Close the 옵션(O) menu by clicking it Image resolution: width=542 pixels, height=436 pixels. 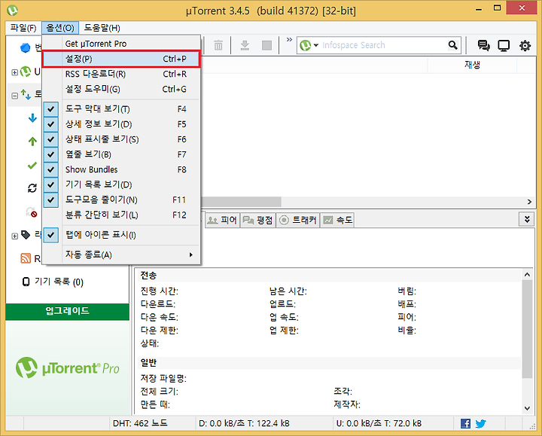60,28
